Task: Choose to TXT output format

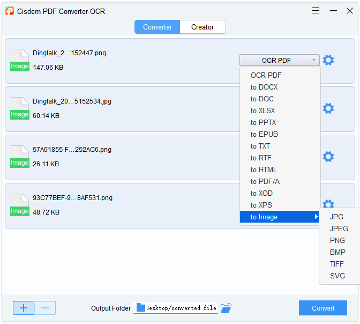Action: coord(280,146)
